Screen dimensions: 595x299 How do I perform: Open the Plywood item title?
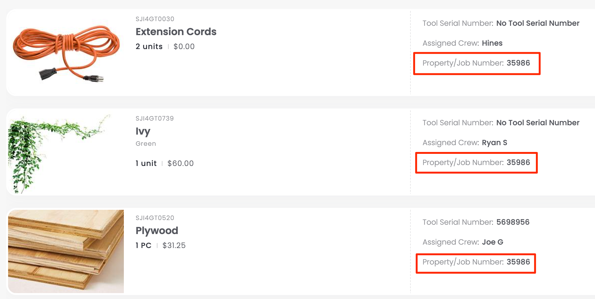(157, 231)
